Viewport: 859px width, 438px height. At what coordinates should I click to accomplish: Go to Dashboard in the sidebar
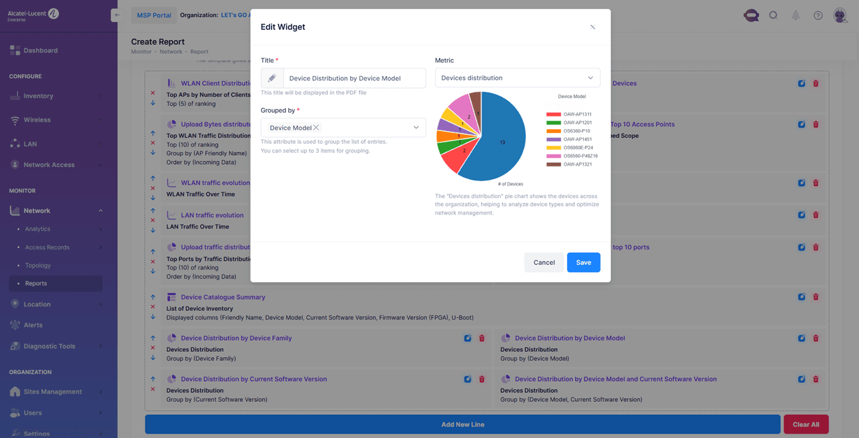click(41, 51)
